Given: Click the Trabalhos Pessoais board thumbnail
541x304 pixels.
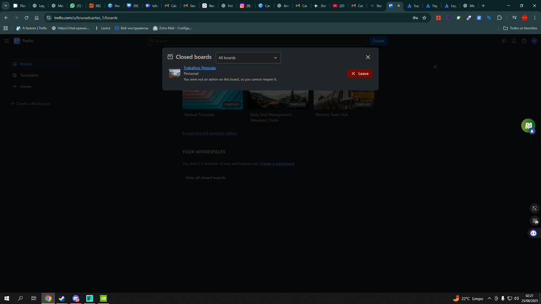Looking at the screenshot, I should tap(174, 74).
